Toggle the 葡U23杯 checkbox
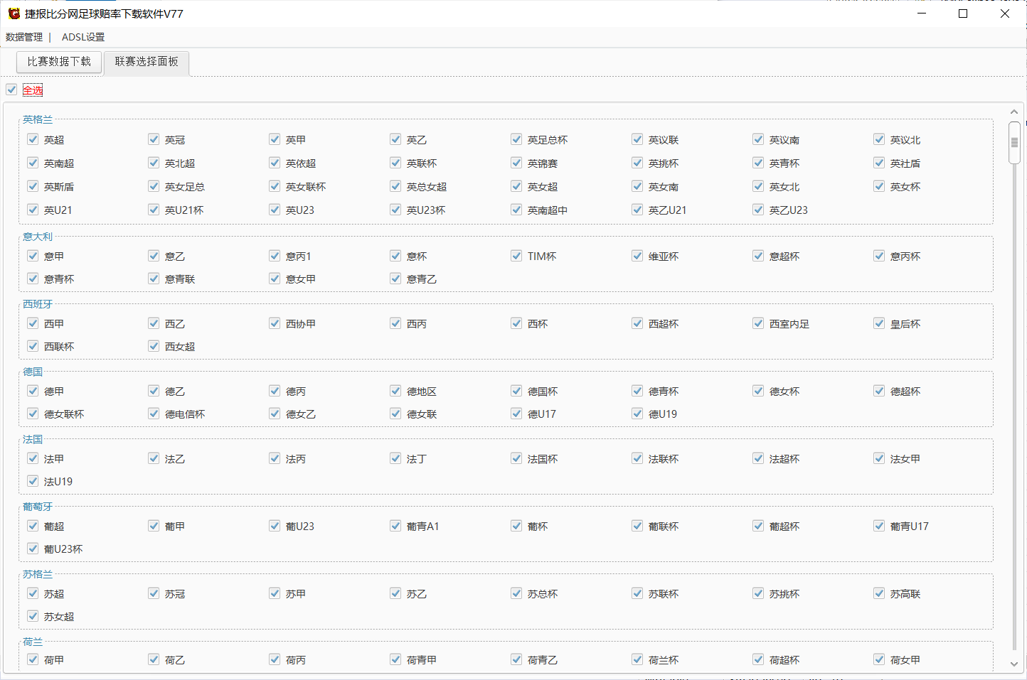This screenshot has width=1027, height=680. 33,549
